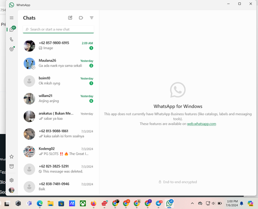This screenshot has width=258, height=209.
Task: Open clock showing 1:00 PM 7/6/2024
Action: tap(232, 203)
